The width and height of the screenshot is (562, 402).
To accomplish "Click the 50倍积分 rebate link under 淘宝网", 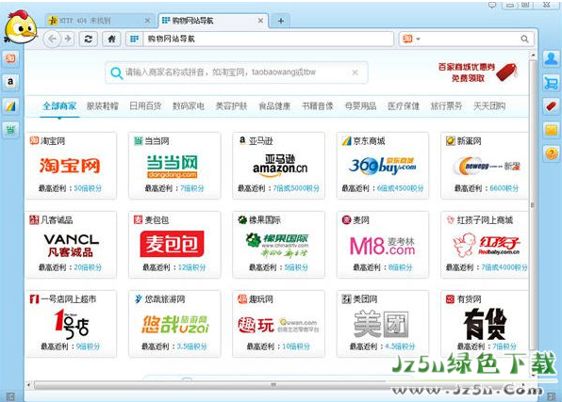I will 88,188.
